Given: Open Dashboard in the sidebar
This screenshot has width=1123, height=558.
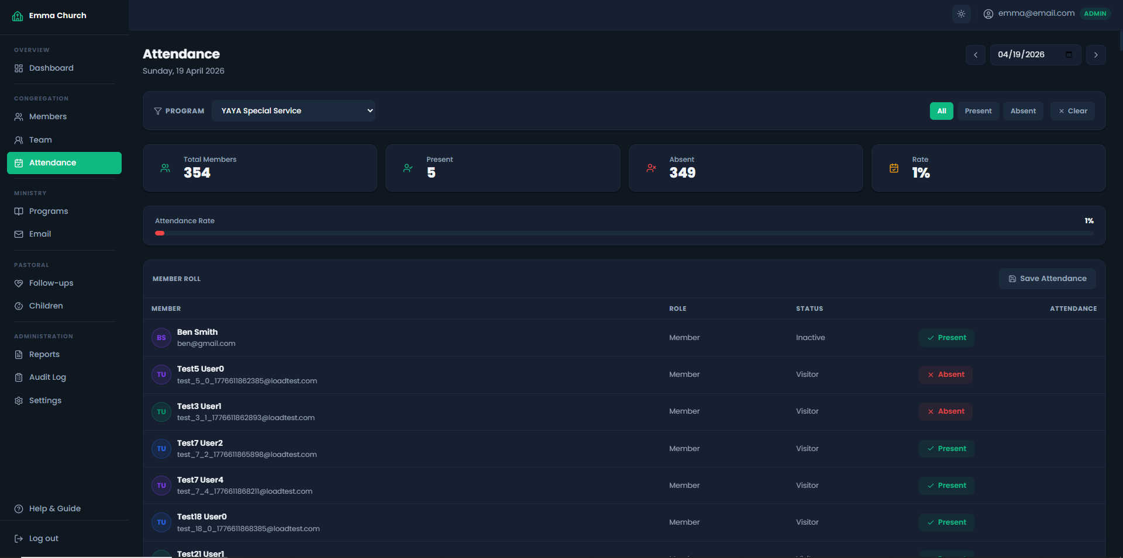Looking at the screenshot, I should tap(64, 68).
